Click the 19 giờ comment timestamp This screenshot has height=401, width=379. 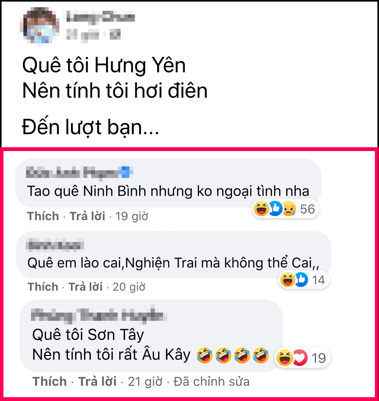coord(132,216)
